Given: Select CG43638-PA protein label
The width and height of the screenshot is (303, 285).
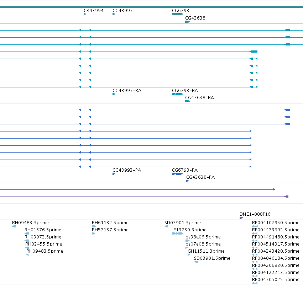Looking at the screenshot, I should click(x=200, y=177).
